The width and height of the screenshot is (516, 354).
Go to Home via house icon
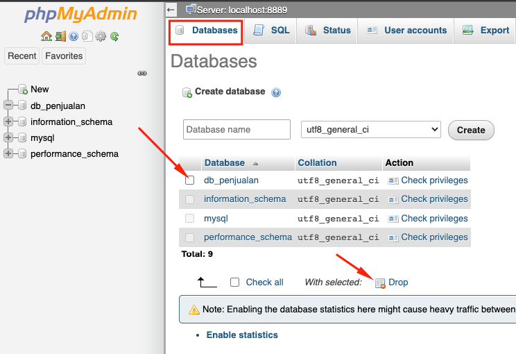coord(46,36)
